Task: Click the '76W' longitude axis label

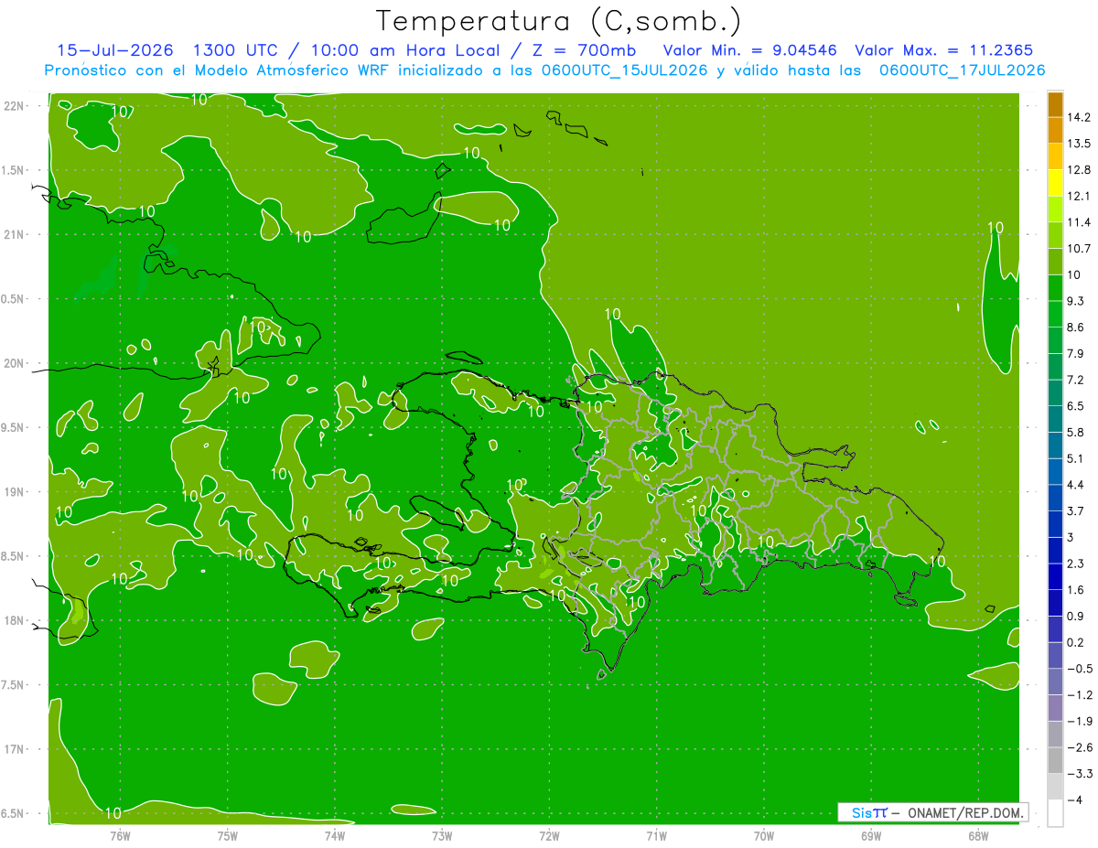Action: pyautogui.click(x=120, y=836)
